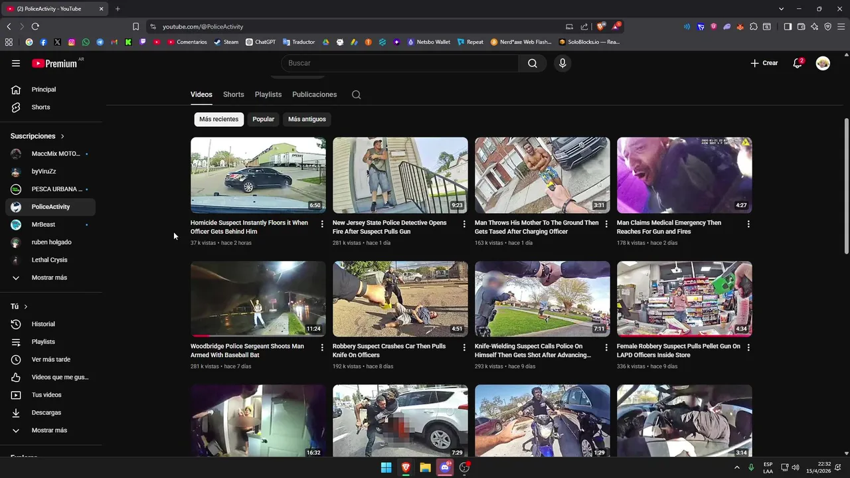This screenshot has height=478, width=850.
Task: Open the Steam bookmark
Action: (226, 42)
